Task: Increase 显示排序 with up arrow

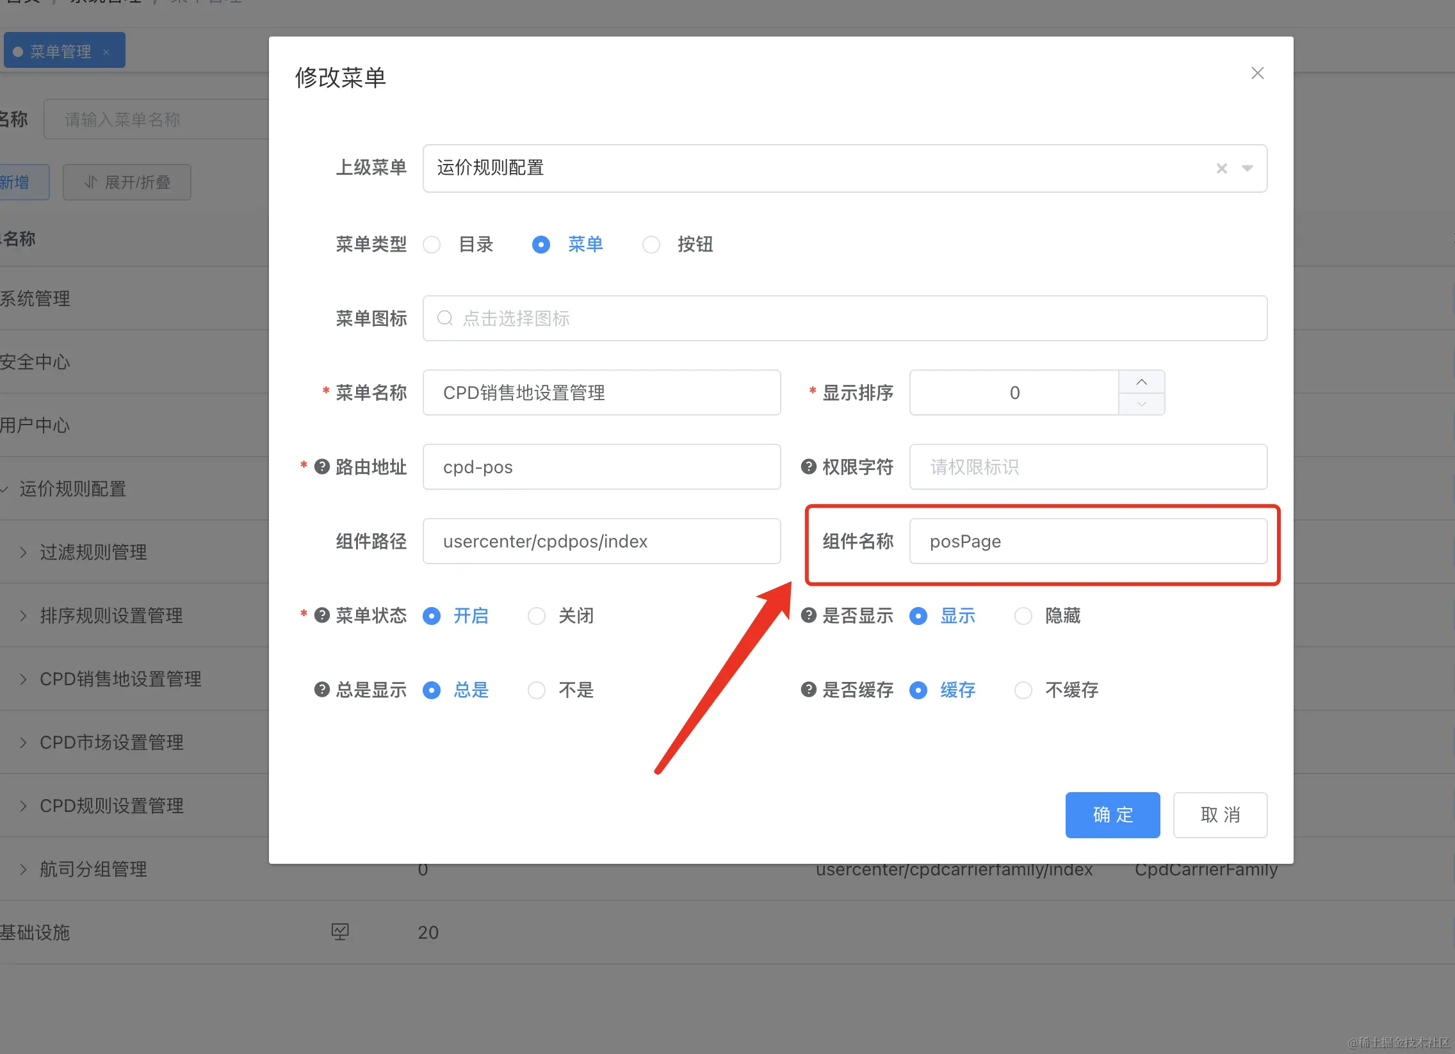Action: tap(1141, 382)
